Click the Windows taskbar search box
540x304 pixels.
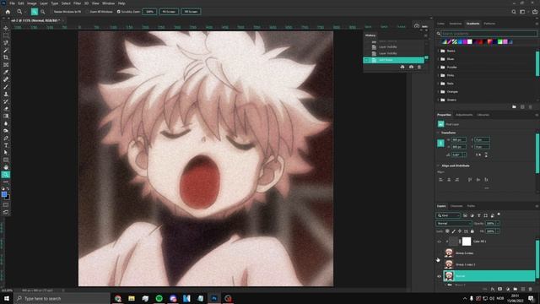[62, 298]
